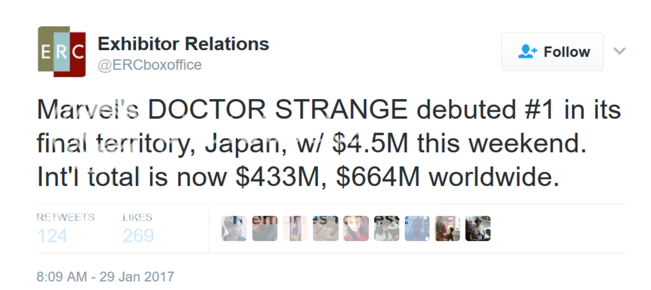This screenshot has height=290, width=651.
Task: Click the sixth liker avatar thumbnail
Action: pyautogui.click(x=387, y=228)
